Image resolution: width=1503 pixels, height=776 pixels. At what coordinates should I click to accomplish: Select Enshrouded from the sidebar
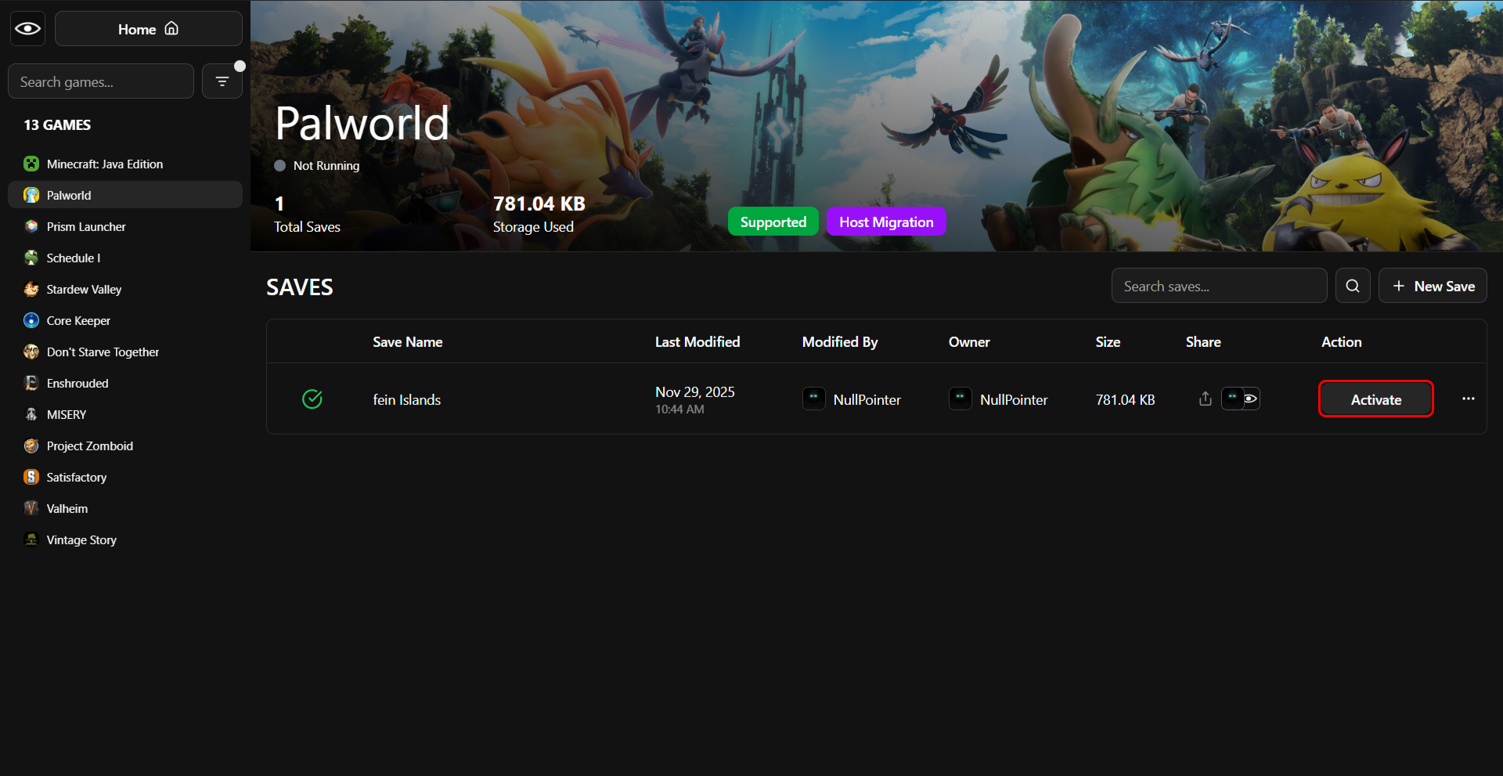coord(125,383)
